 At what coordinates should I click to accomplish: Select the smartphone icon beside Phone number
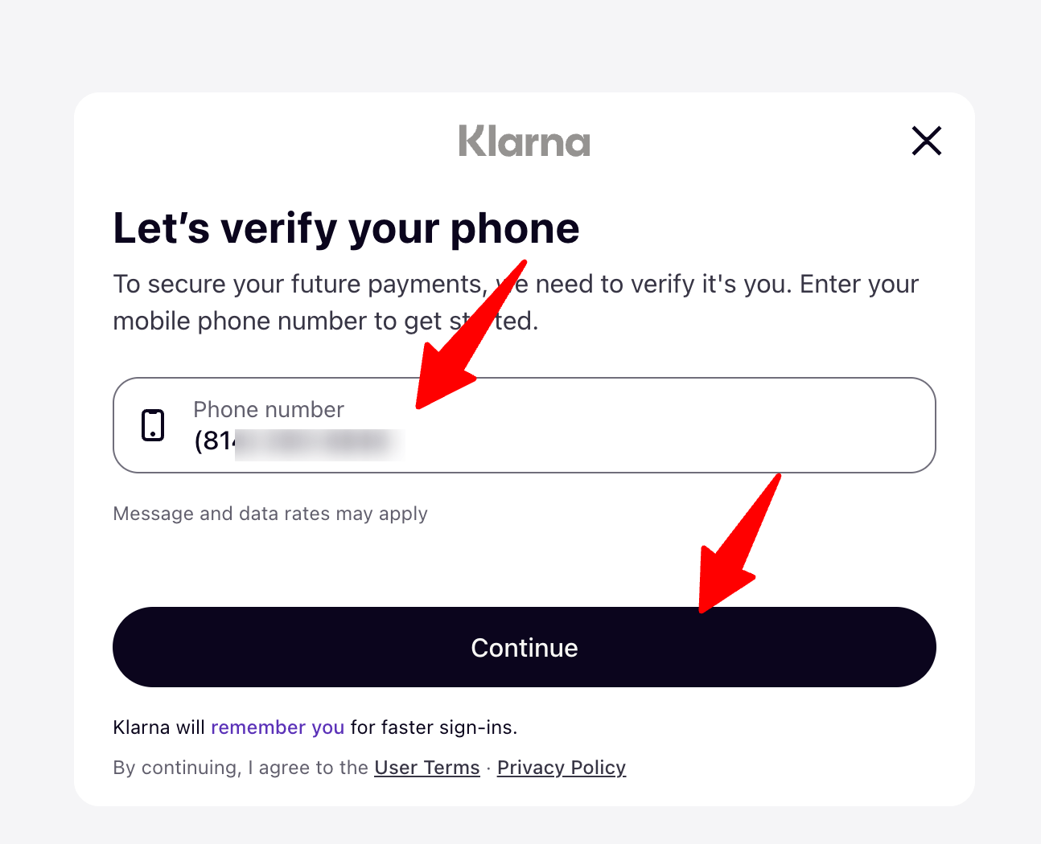coord(153,424)
